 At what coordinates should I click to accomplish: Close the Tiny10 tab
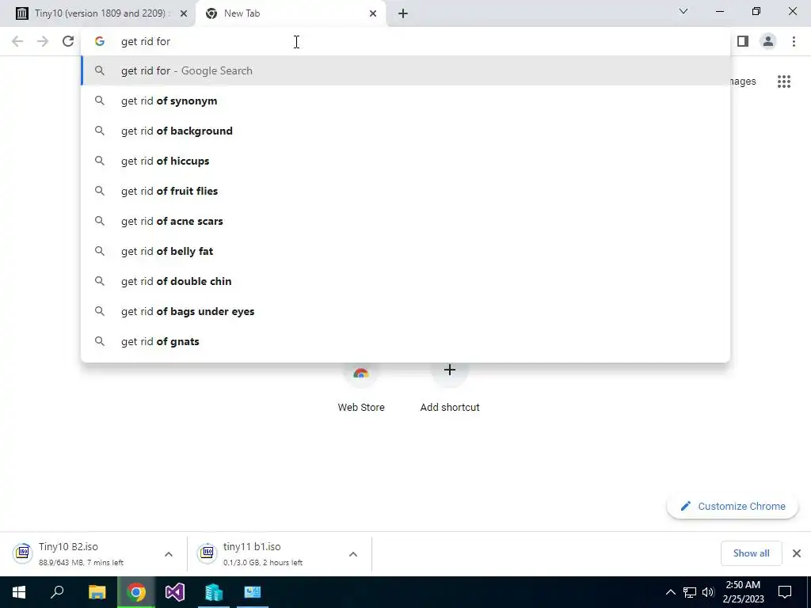184,13
